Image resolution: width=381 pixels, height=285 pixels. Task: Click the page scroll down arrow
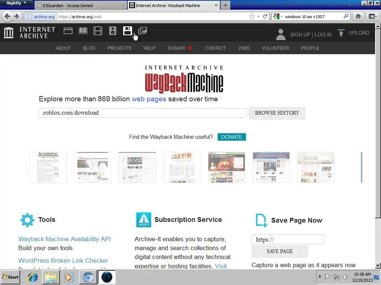[378, 266]
